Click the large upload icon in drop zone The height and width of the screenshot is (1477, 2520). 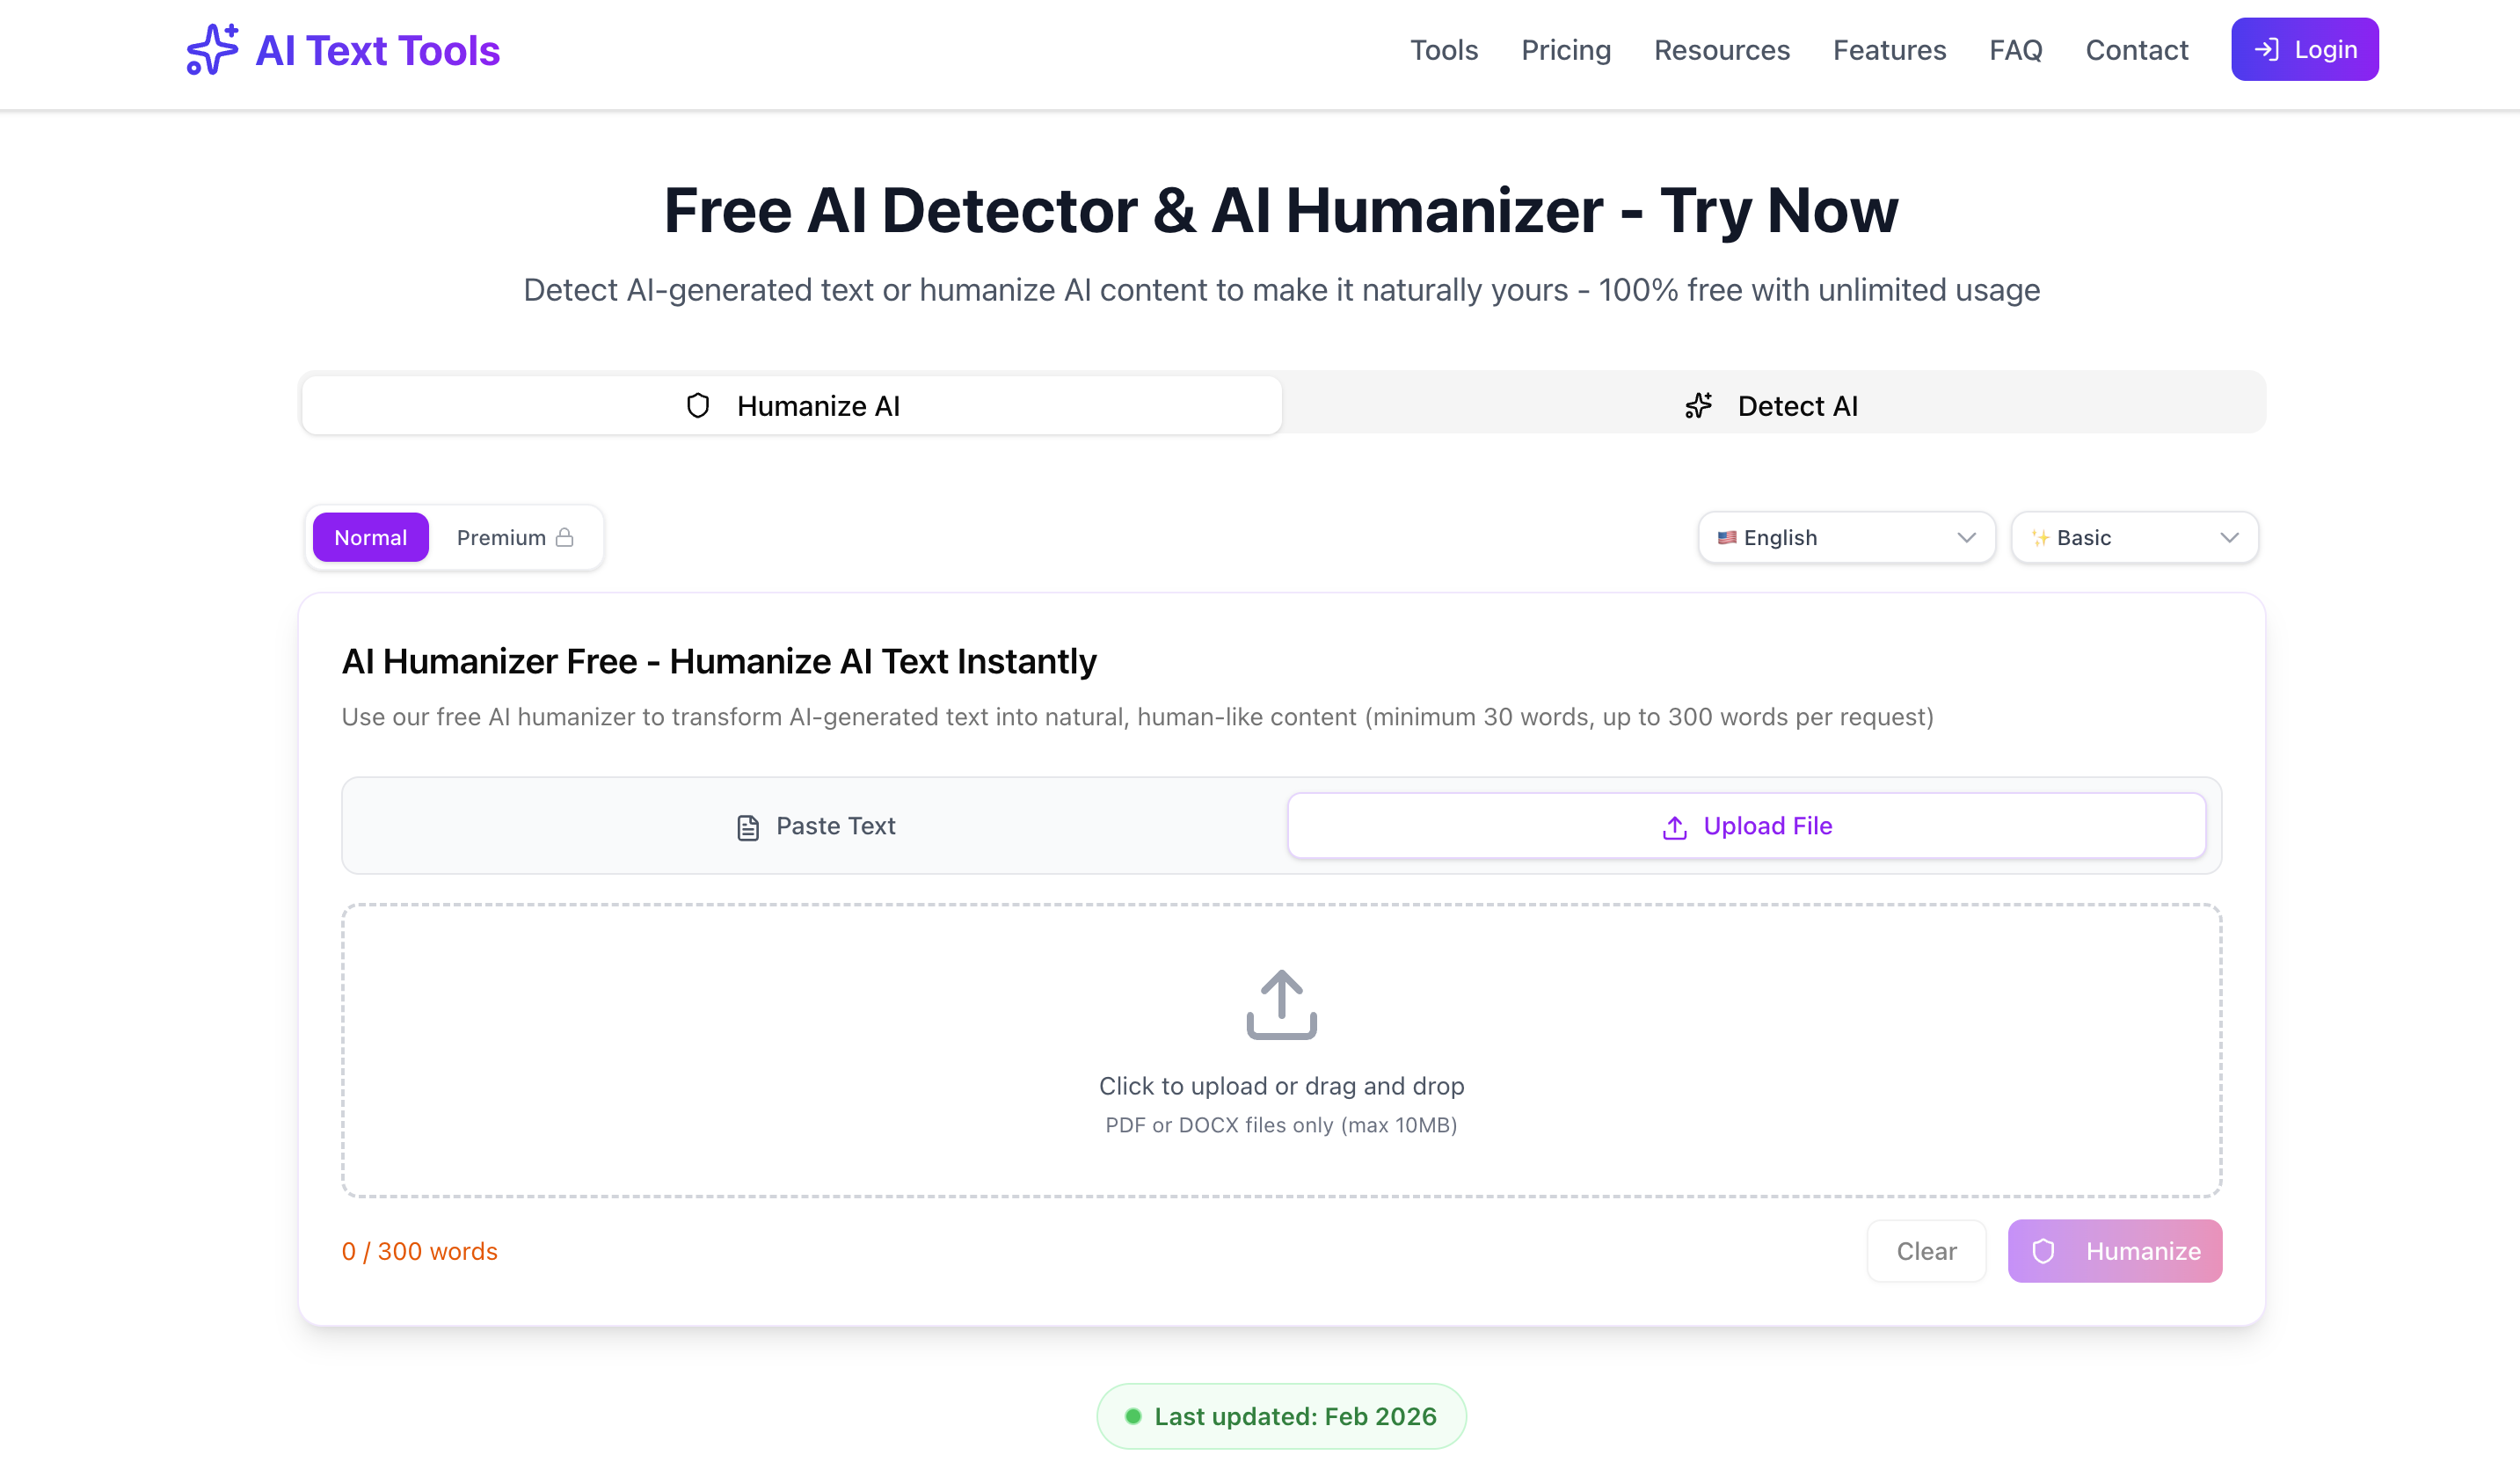[1281, 1004]
